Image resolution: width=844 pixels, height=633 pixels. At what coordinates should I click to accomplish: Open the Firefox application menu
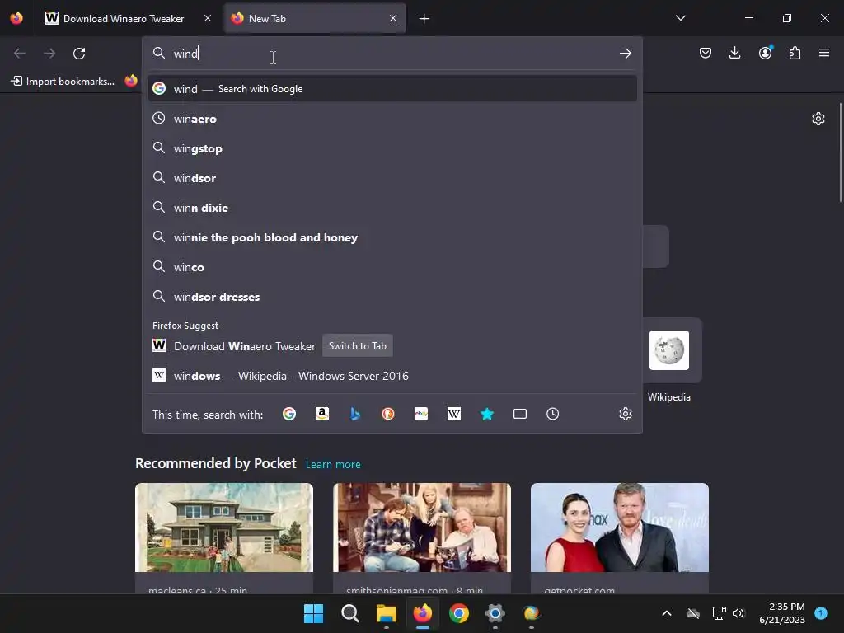pos(823,53)
